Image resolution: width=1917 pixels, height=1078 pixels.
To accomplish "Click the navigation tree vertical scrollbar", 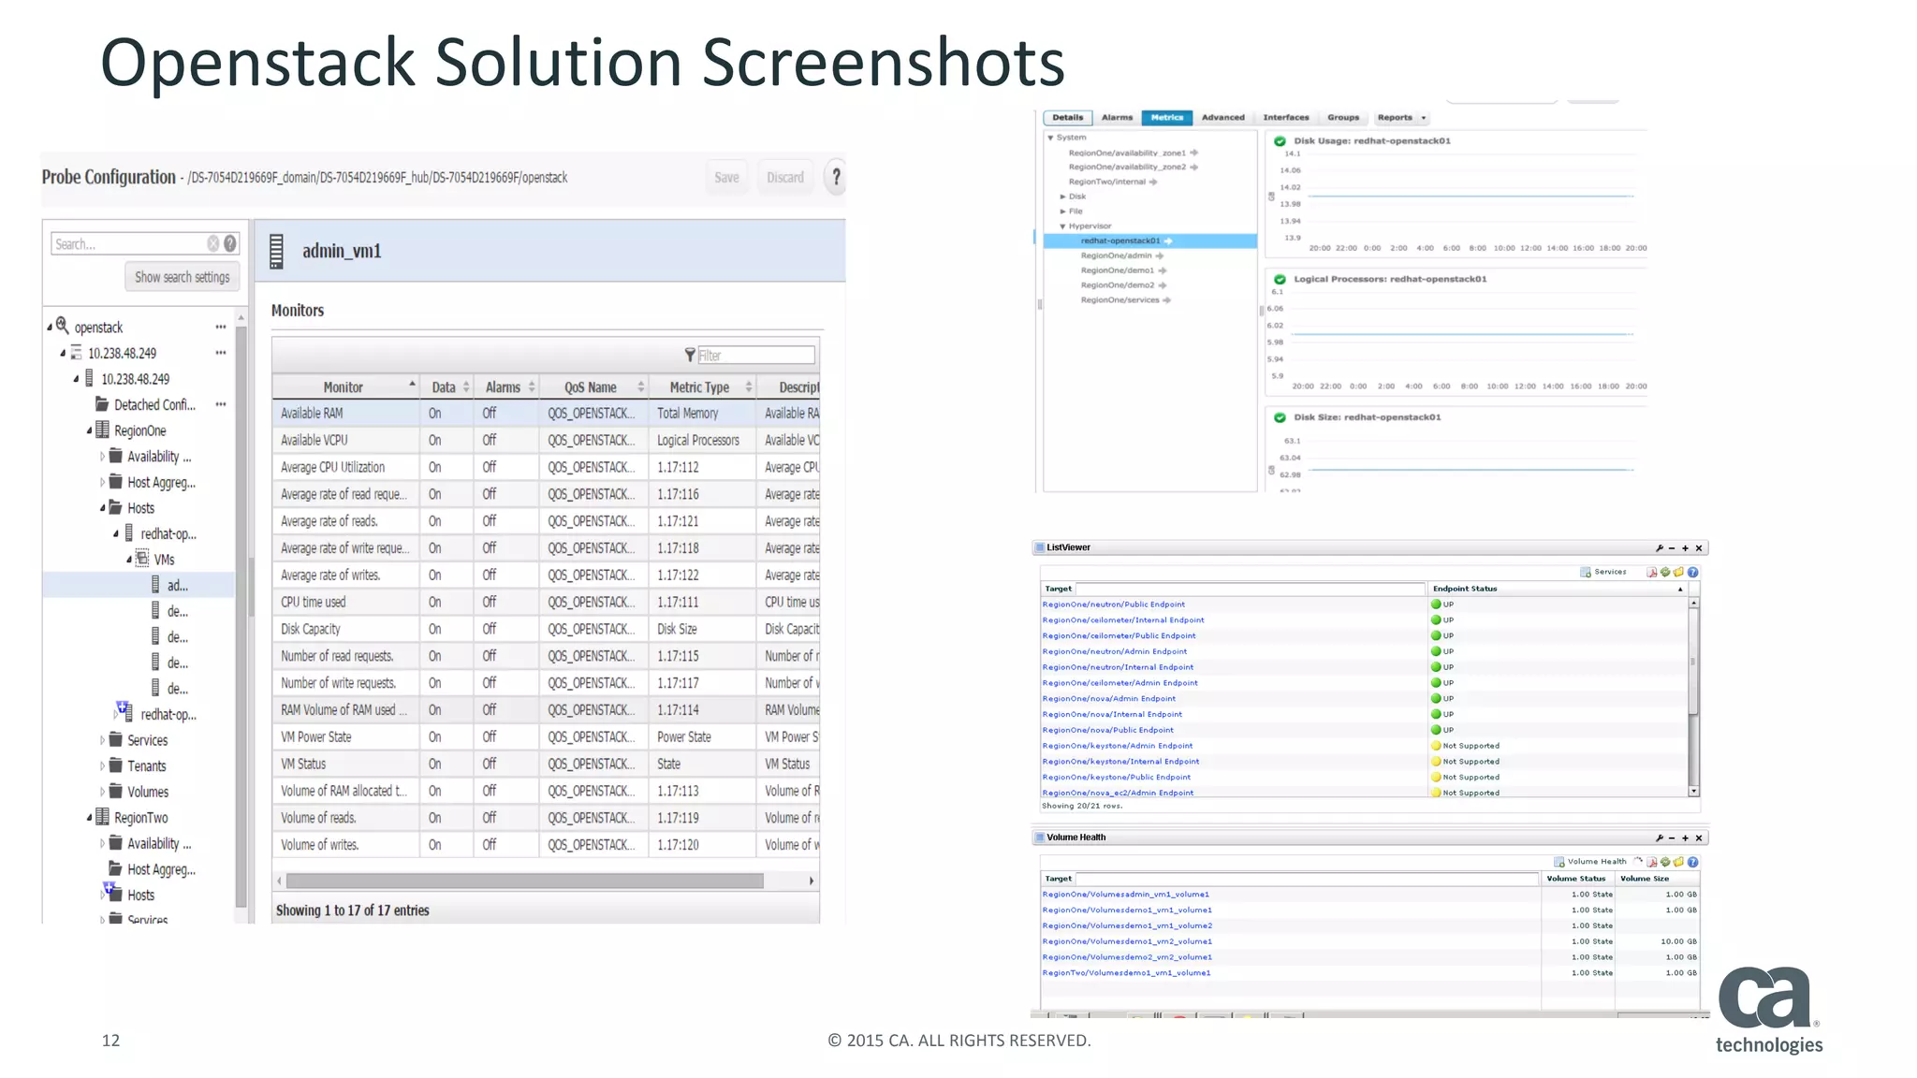I will 241,618.
